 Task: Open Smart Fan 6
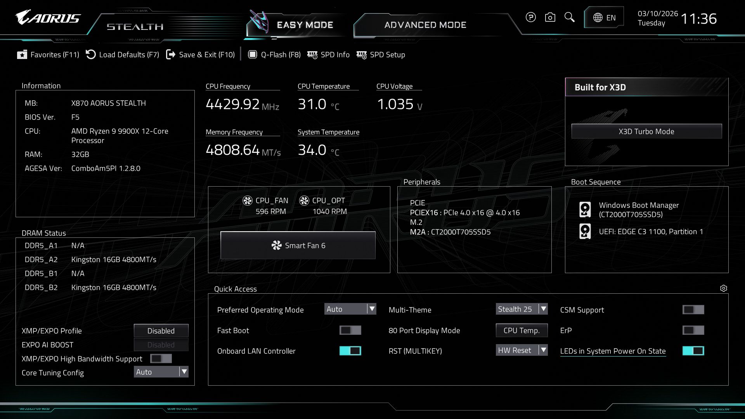(x=298, y=245)
